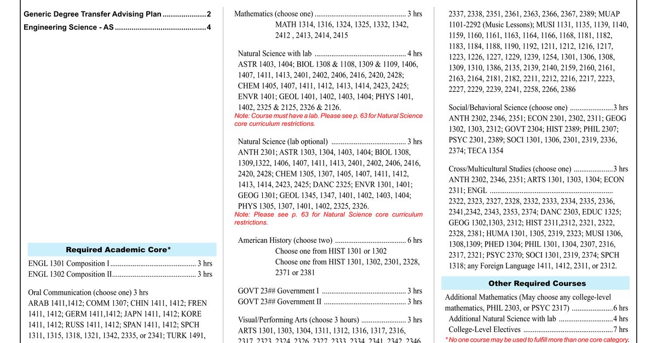657x343 pixels.
Task: Click the Natural Science (lab optional) heading
Action: (330, 142)
